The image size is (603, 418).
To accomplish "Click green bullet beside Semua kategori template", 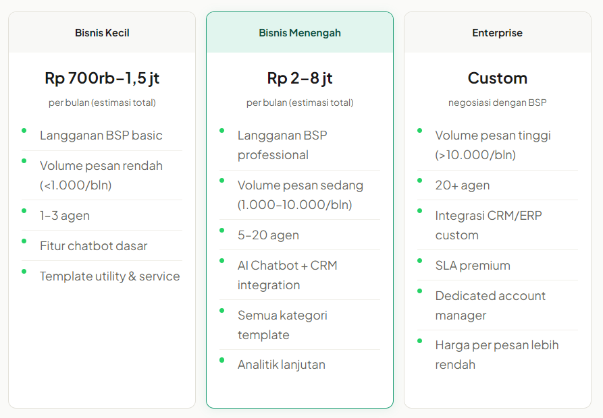I will coord(222,310).
